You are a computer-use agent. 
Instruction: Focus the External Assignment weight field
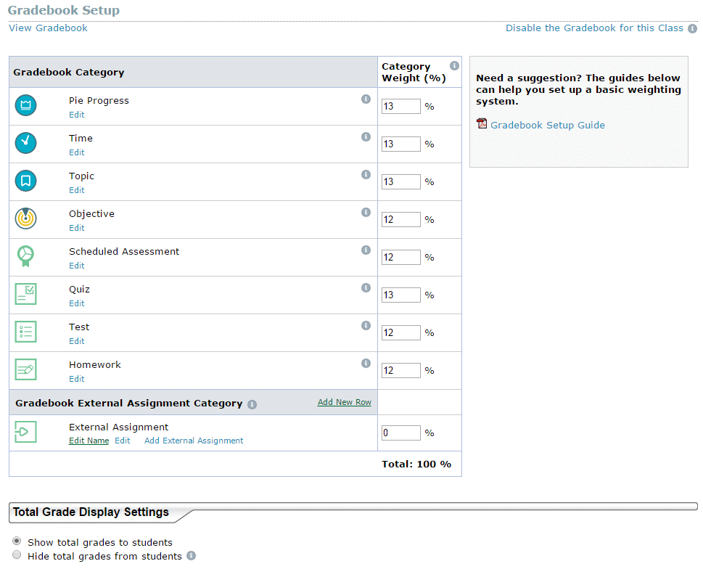(x=400, y=433)
